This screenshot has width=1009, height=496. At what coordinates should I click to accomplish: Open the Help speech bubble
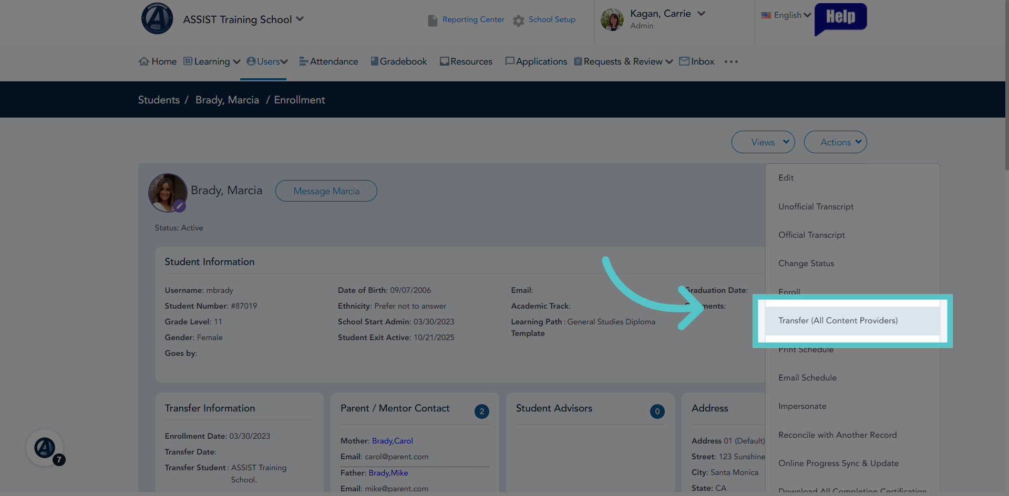840,19
